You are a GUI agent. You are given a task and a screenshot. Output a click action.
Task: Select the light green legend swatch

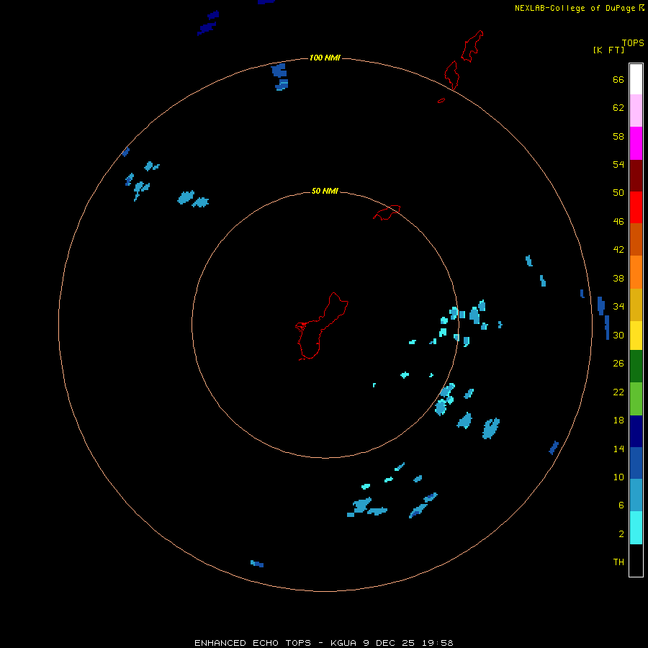point(636,399)
